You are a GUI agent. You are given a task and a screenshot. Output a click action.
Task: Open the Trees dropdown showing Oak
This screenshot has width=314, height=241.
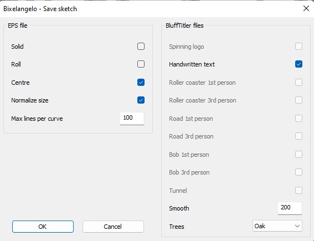(277, 226)
